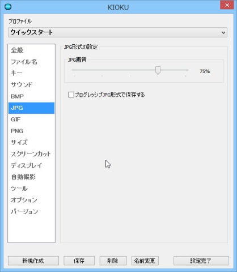
Task: Open the プロファイル dropdown showing クイックスタート
Action: (118, 32)
